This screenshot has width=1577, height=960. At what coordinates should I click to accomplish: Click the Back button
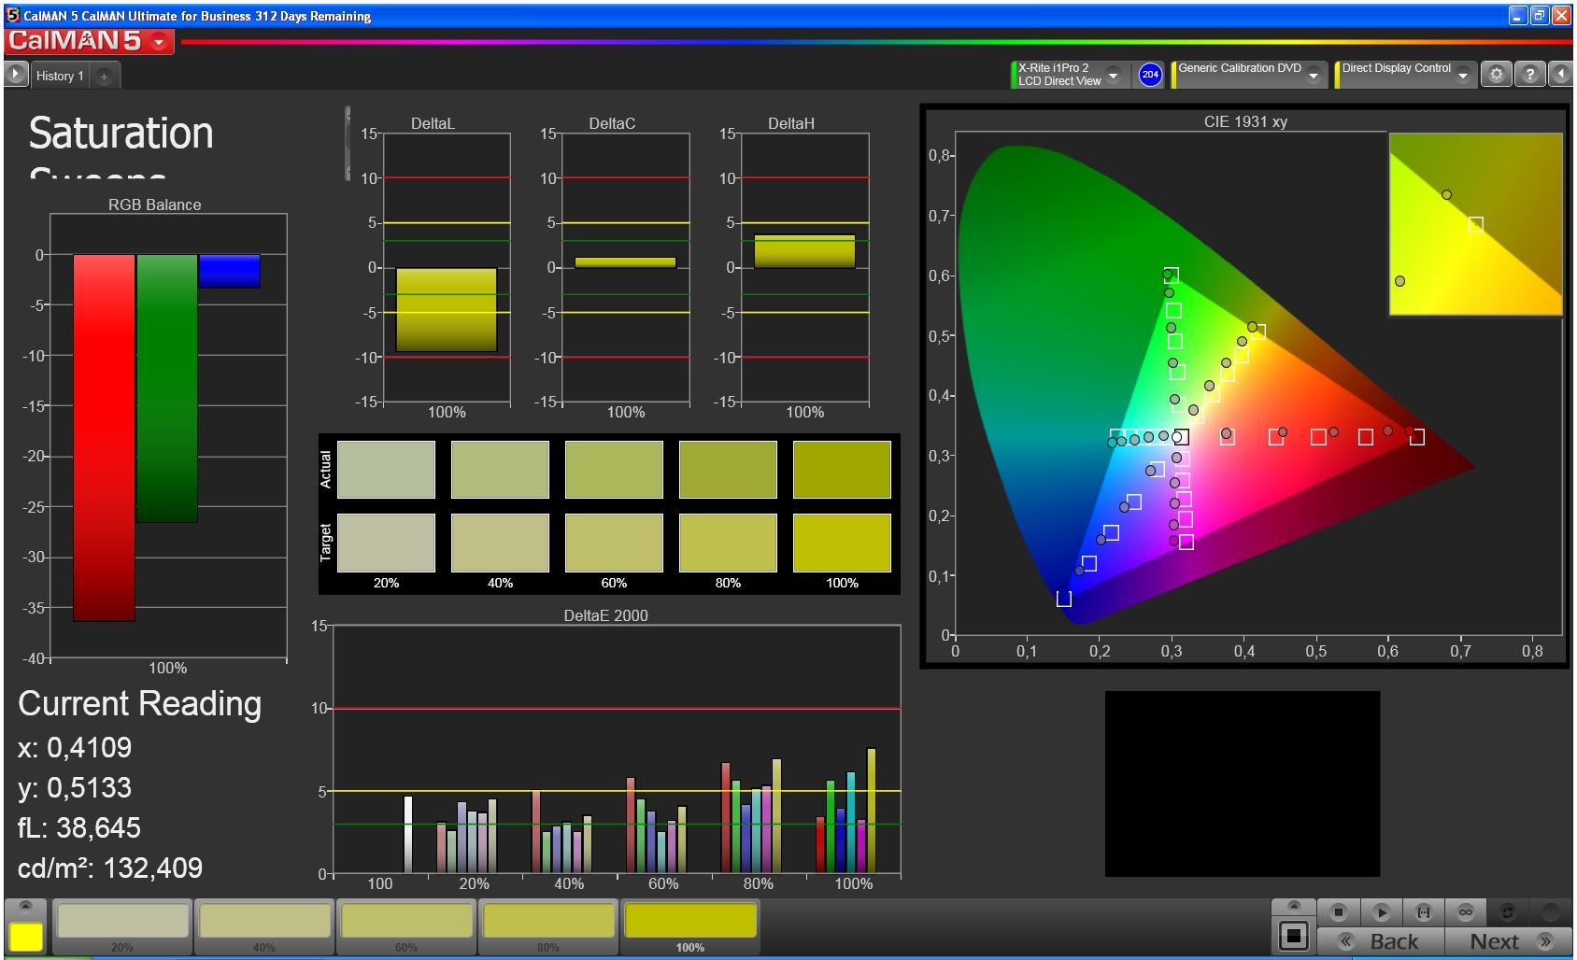coord(1381,941)
